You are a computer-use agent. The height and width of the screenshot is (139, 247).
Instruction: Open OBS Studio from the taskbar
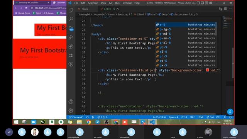(107, 122)
